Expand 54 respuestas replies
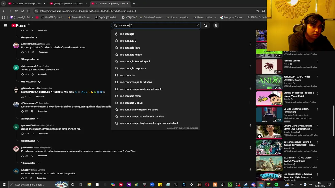Viewport: 335px width, 188px height. (x=30, y=141)
